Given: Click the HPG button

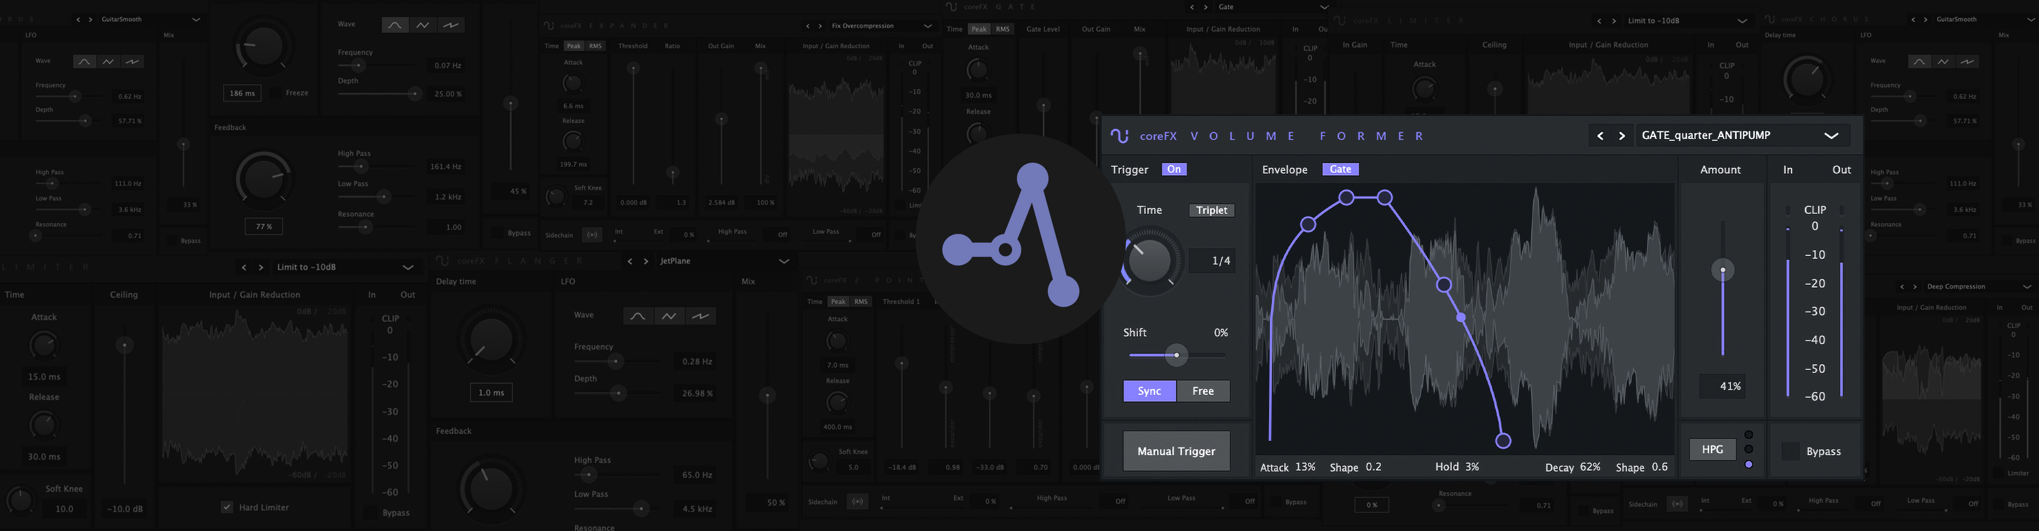Looking at the screenshot, I should point(1712,449).
